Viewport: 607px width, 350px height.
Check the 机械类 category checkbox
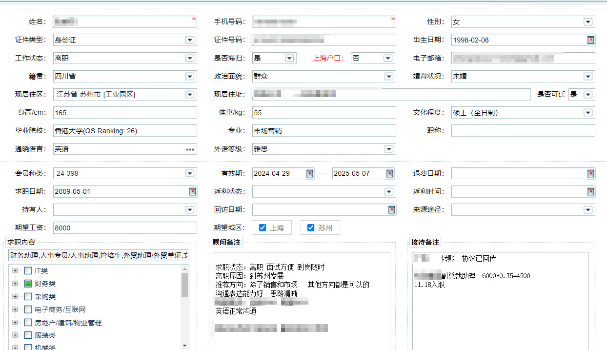28,347
